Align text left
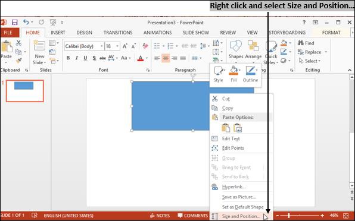 [x=157, y=58]
